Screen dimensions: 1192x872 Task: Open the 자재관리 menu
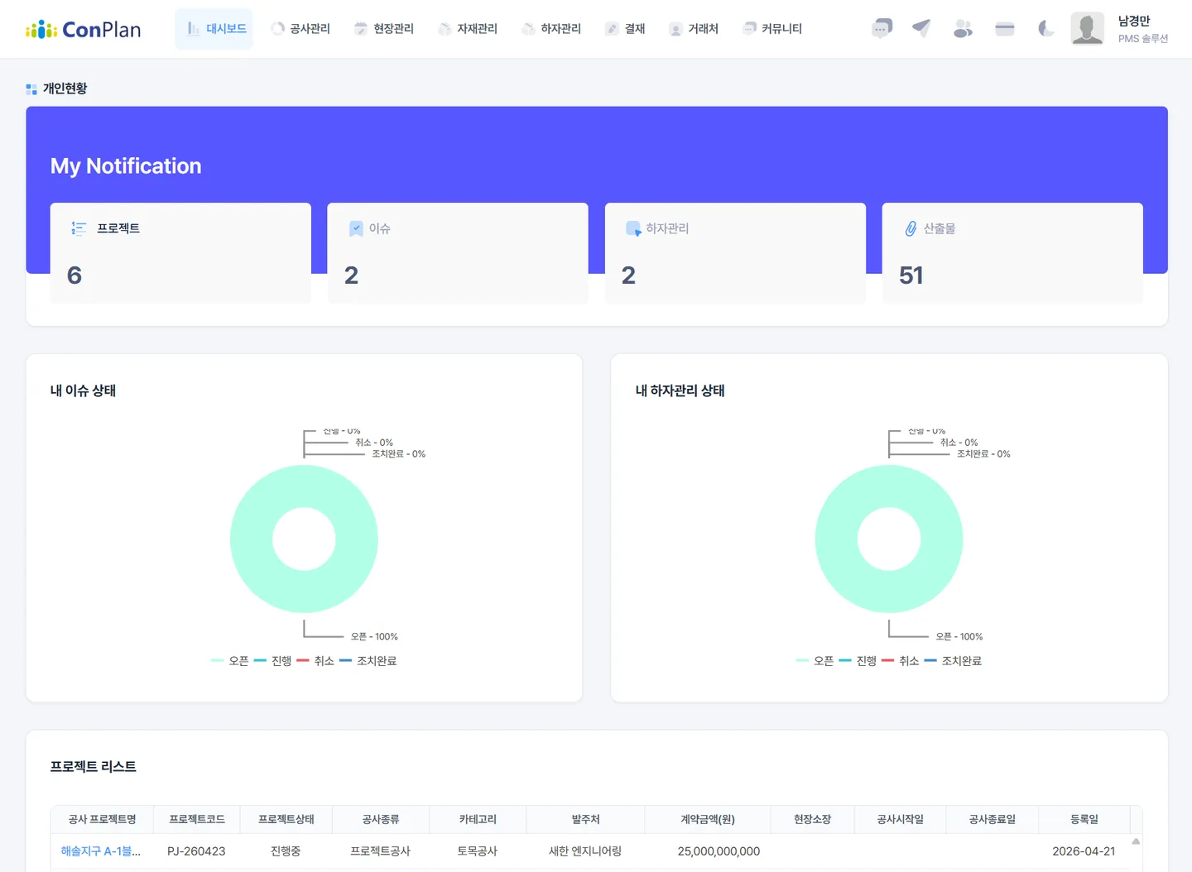(468, 29)
